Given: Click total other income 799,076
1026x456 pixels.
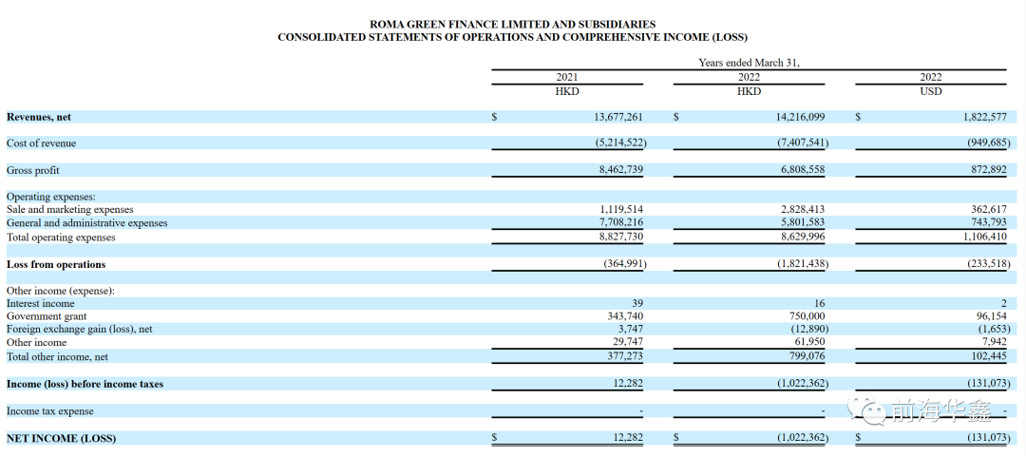Looking at the screenshot, I should [807, 356].
